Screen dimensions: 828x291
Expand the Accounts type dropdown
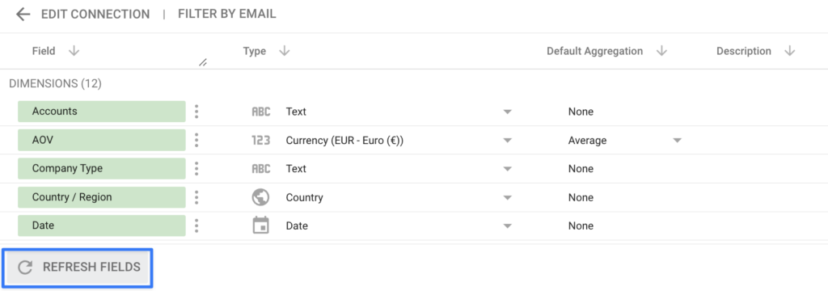508,112
